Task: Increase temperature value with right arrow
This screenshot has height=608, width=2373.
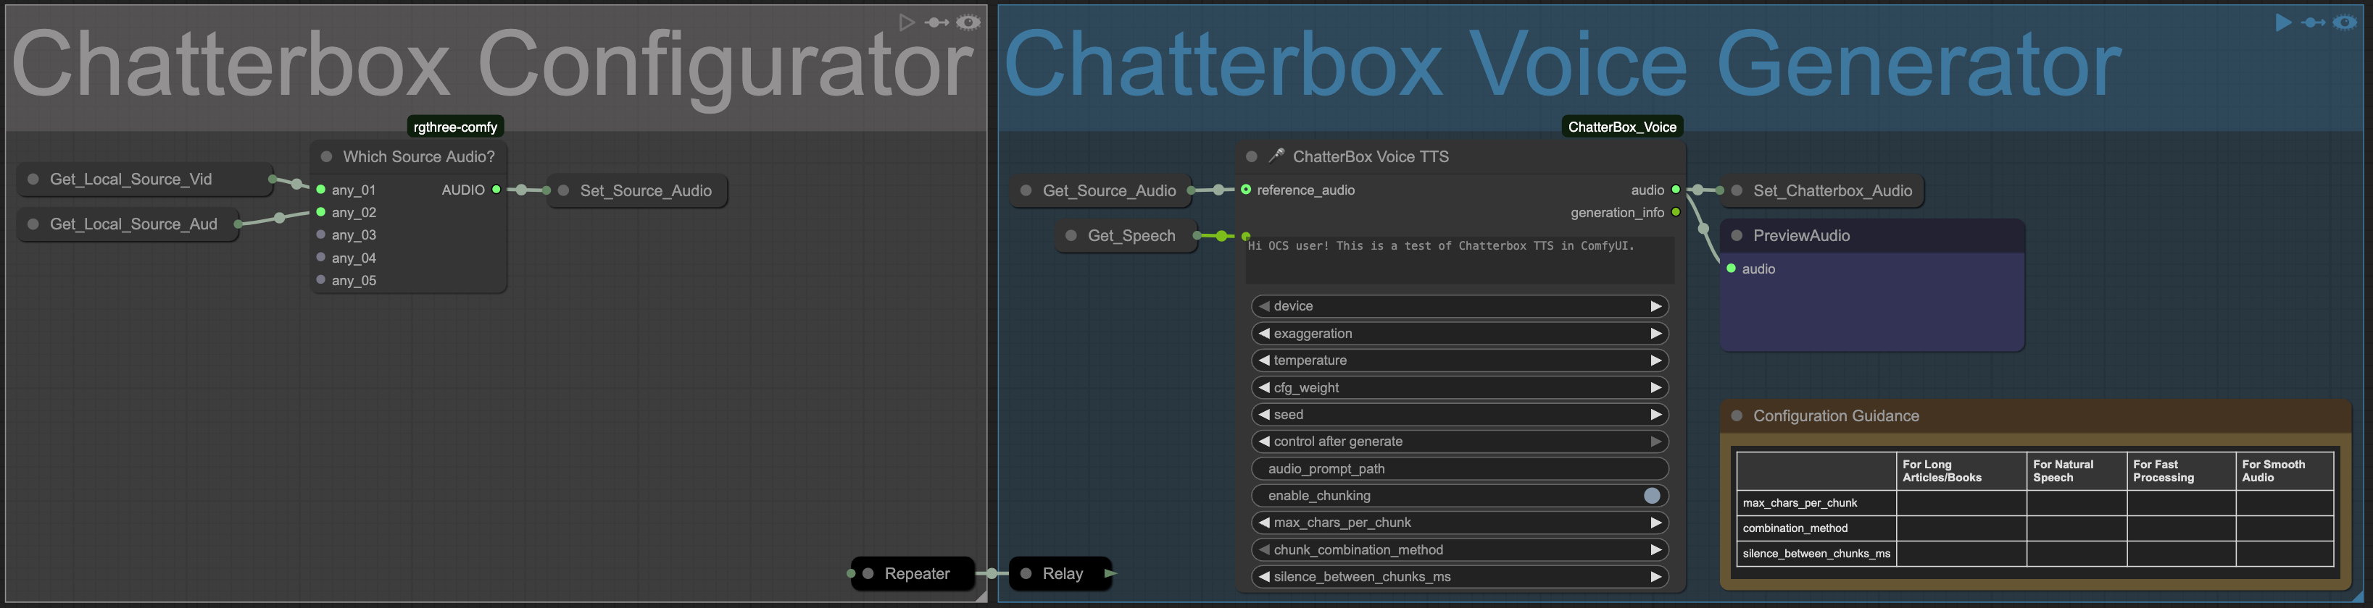Action: point(1655,360)
